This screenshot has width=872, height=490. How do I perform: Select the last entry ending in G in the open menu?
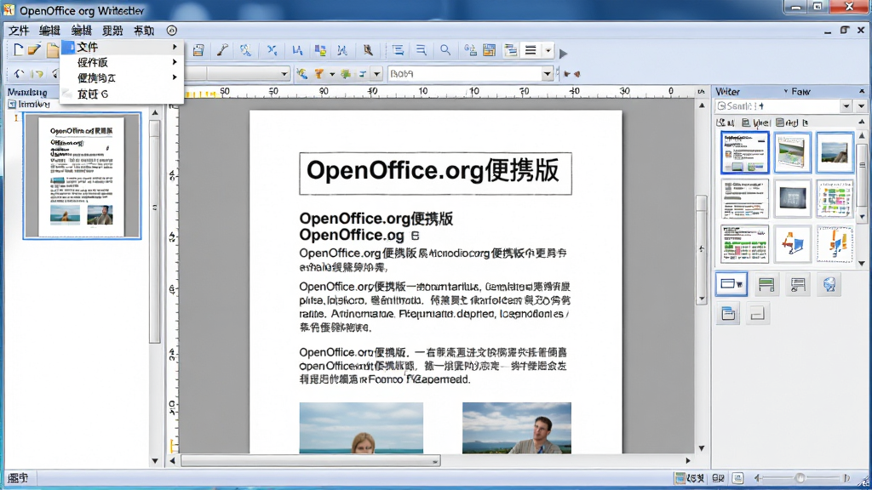tap(123, 94)
